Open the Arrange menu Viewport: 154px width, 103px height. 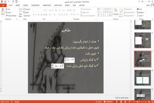(x=116, y=13)
